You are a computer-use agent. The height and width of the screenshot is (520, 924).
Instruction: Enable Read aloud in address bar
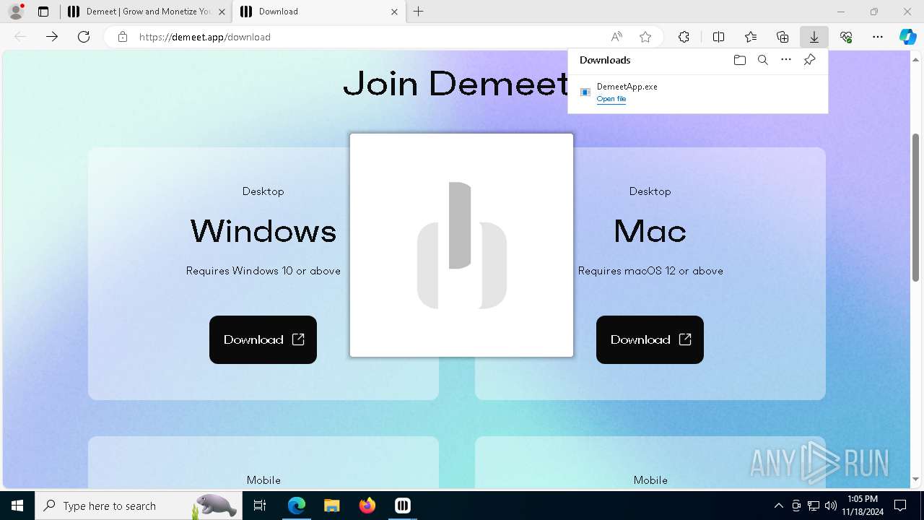coord(616,37)
